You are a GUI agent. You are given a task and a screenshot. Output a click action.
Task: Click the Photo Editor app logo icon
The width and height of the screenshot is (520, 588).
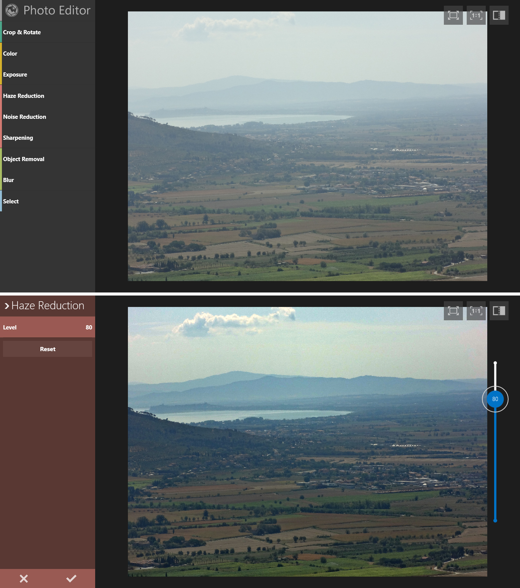12,10
